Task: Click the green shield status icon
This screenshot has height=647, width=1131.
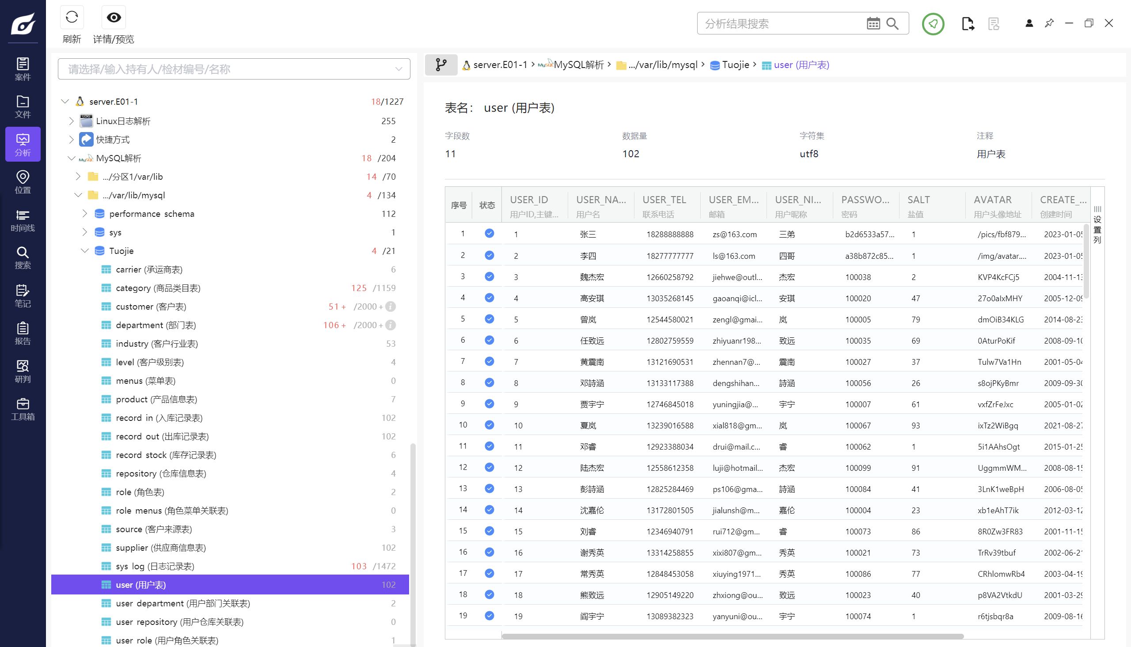Action: (932, 23)
